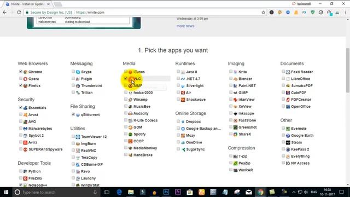Open the Task View taskbar button
Image resolution: width=350 pixels, height=197 pixels.
point(107,192)
